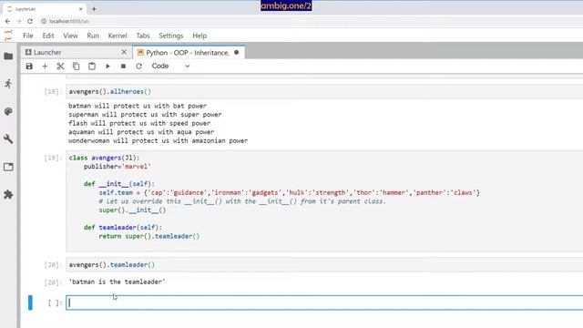
Task: Open the Help menu
Action: [x=199, y=36]
